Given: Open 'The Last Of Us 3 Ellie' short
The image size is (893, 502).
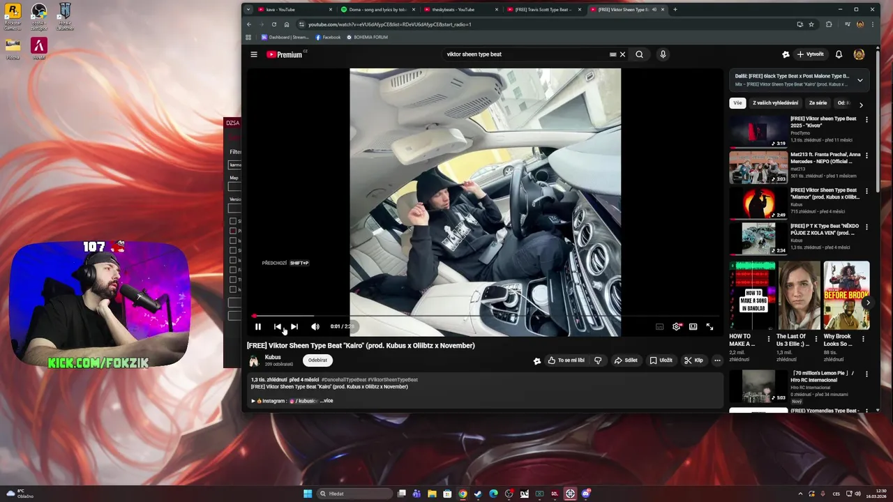Looking at the screenshot, I should 800,296.
